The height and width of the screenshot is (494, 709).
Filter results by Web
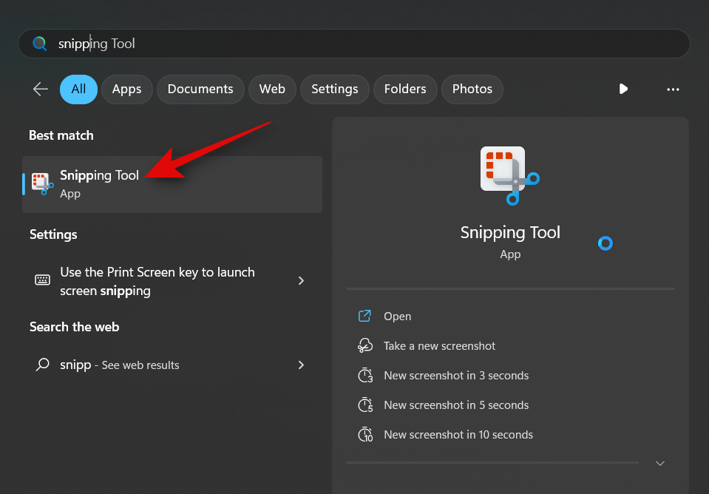tap(272, 89)
